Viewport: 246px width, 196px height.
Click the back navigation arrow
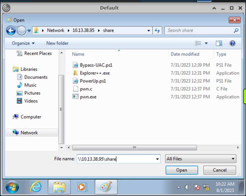pyautogui.click(x=10, y=30)
